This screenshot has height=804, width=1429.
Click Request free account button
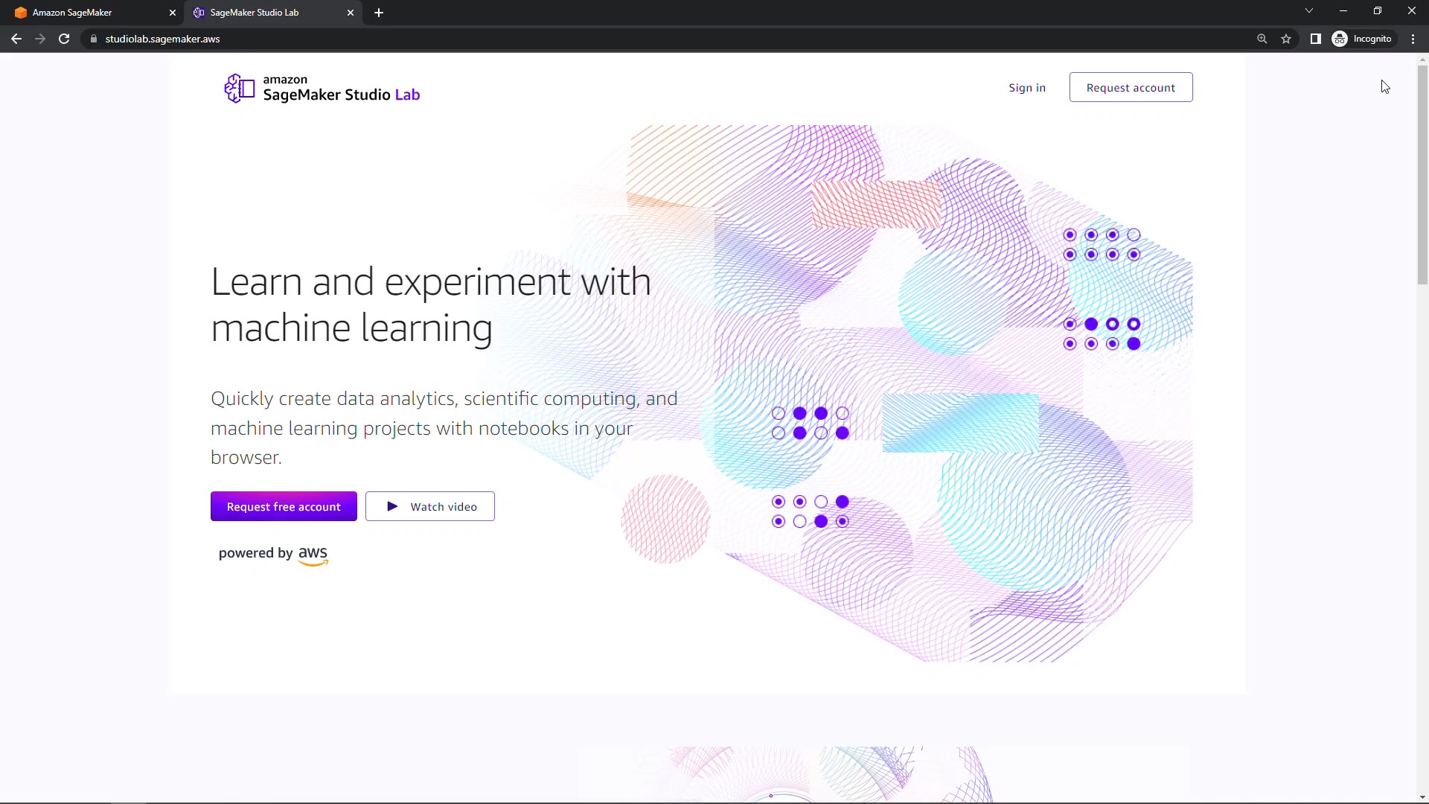(284, 506)
